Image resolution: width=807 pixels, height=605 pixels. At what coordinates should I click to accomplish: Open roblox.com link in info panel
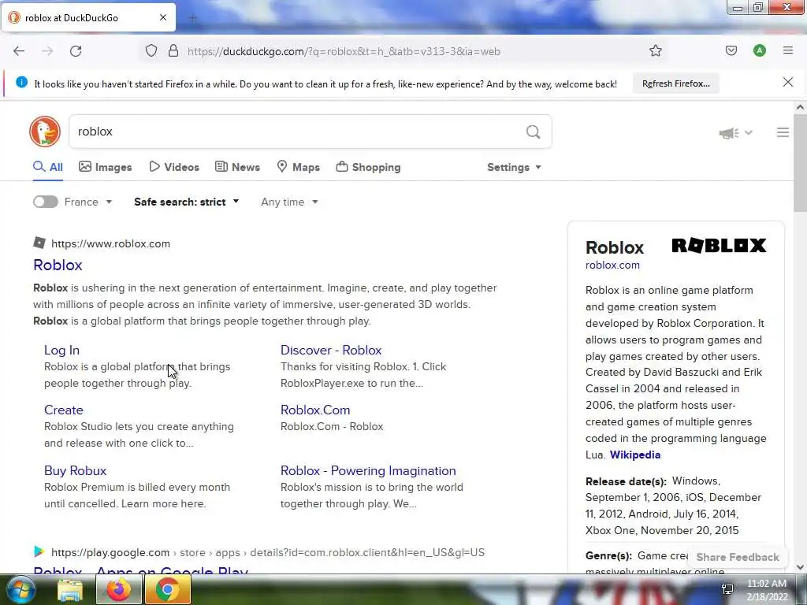[612, 265]
